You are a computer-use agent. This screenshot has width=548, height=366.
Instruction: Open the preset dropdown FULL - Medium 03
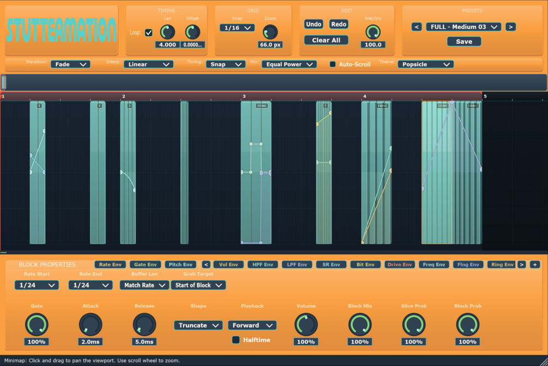pos(463,27)
